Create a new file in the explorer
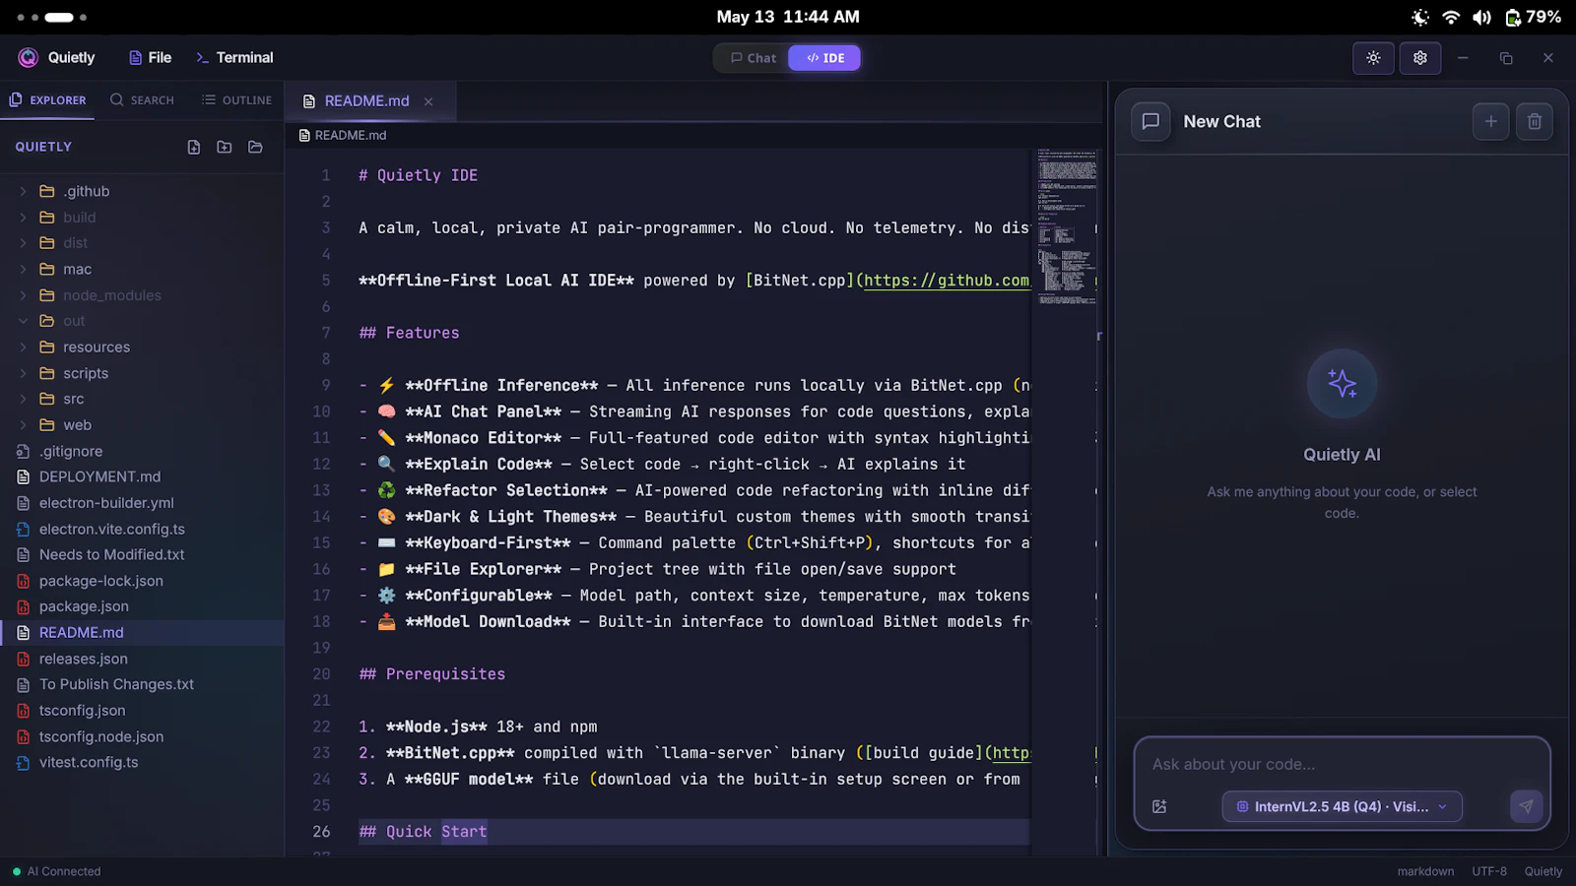The image size is (1576, 886). (x=194, y=147)
